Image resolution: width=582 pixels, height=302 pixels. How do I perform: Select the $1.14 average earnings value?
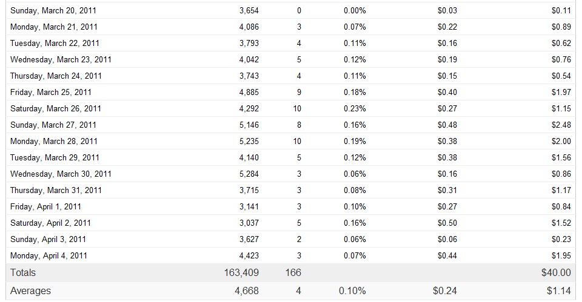tap(558, 291)
